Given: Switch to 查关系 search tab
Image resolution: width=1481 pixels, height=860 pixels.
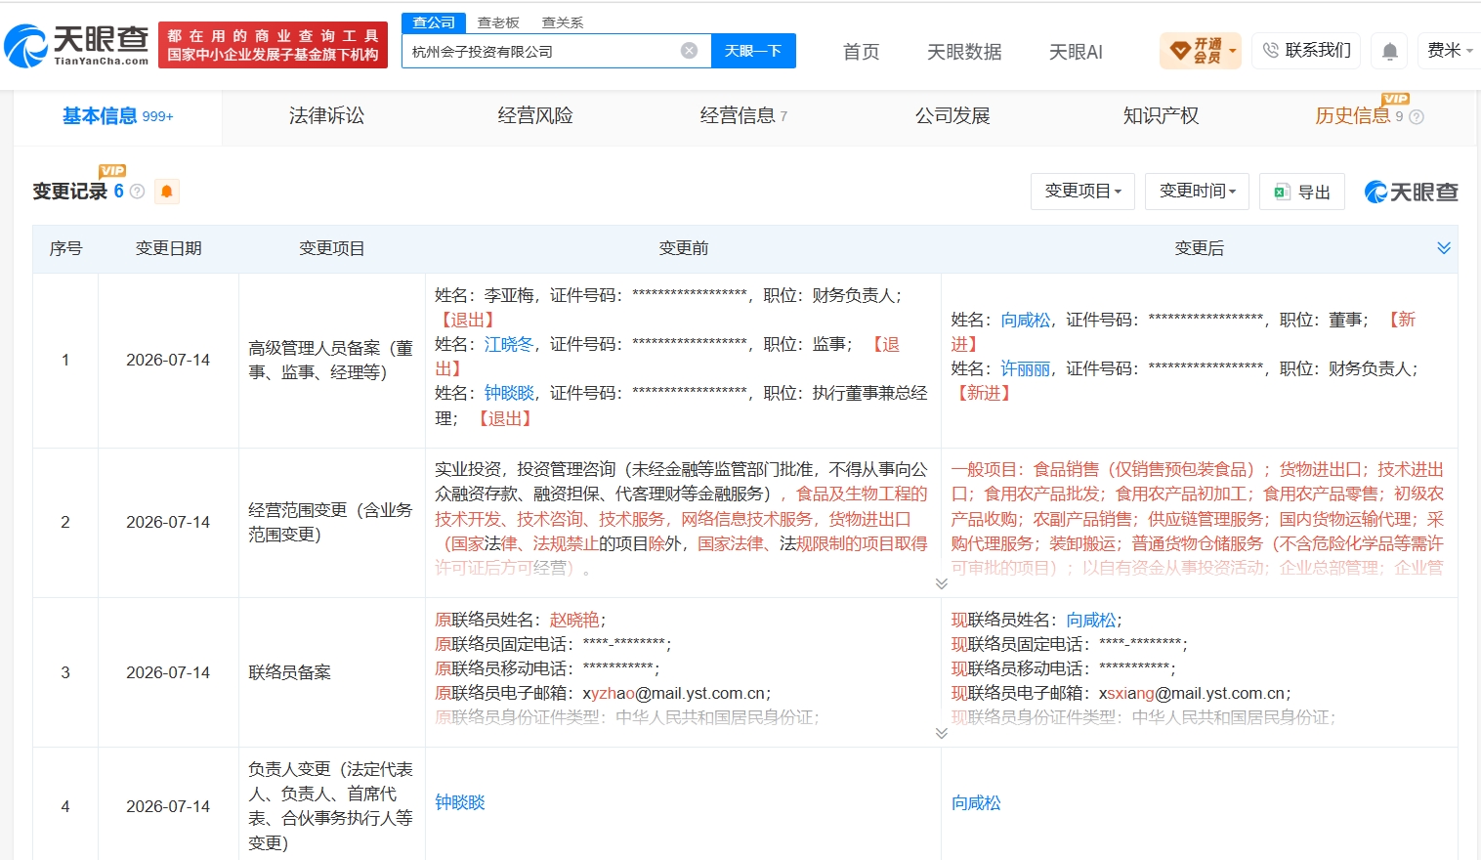Looking at the screenshot, I should (x=563, y=22).
